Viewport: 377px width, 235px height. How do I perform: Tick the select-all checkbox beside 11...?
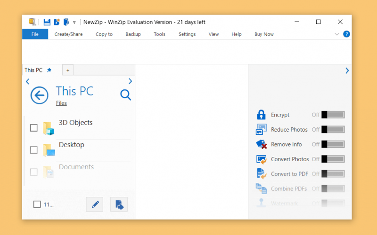pos(37,204)
